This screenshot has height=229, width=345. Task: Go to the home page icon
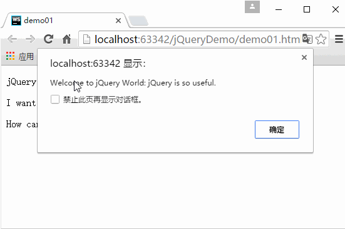[66, 39]
